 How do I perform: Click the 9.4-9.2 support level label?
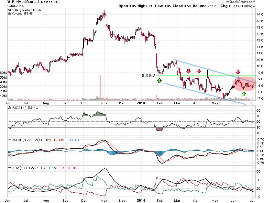[148, 75]
